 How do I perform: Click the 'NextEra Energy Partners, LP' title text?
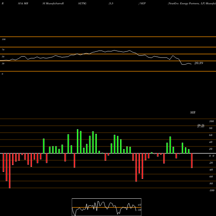click(187, 3)
